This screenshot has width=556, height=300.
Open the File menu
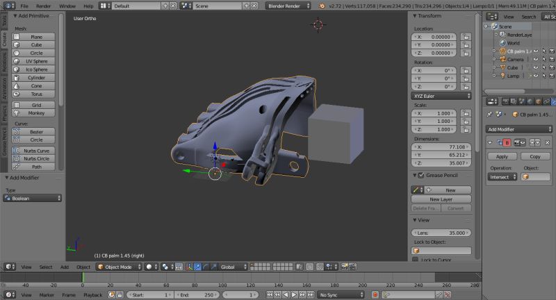pos(24,6)
